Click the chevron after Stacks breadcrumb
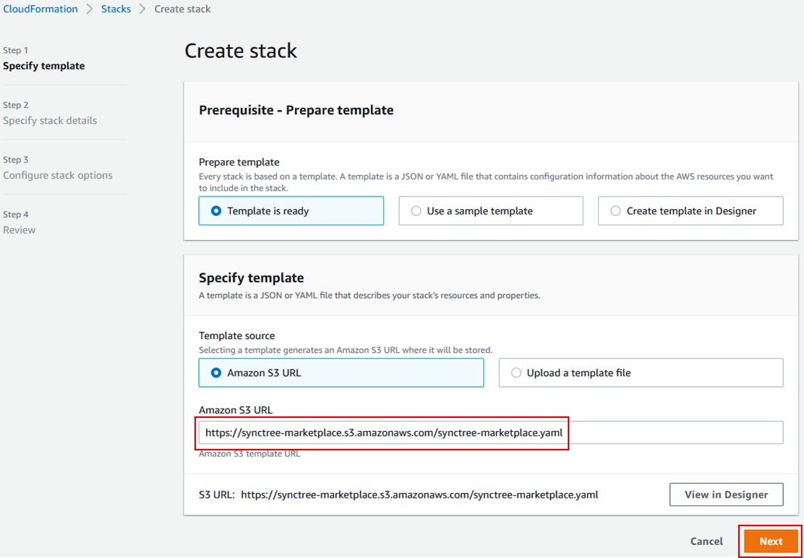Image resolution: width=804 pixels, height=558 pixels. 142,9
